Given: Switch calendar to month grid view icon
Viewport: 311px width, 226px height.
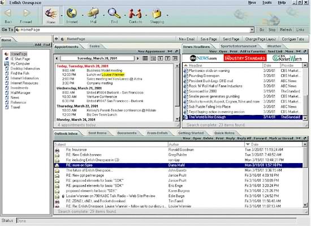Looking at the screenshot, I should tap(145, 58).
